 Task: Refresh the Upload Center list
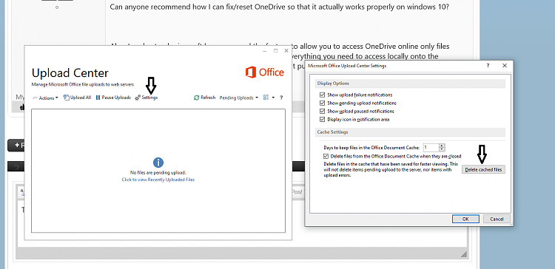[204, 98]
